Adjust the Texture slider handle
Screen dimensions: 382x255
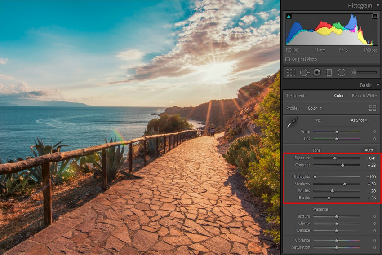click(337, 216)
